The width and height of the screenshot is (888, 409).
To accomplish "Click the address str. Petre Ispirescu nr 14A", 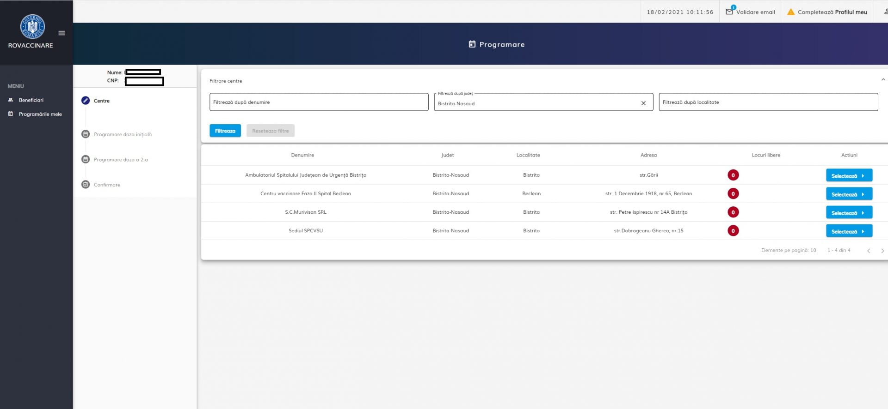I will click(x=648, y=212).
